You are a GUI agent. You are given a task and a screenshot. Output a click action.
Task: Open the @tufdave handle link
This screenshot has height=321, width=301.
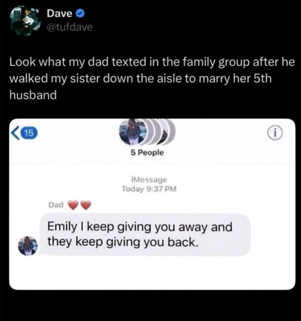[x=70, y=27]
